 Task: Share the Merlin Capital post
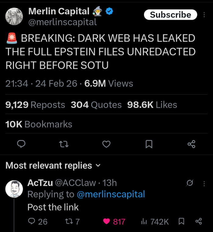coord(191,144)
